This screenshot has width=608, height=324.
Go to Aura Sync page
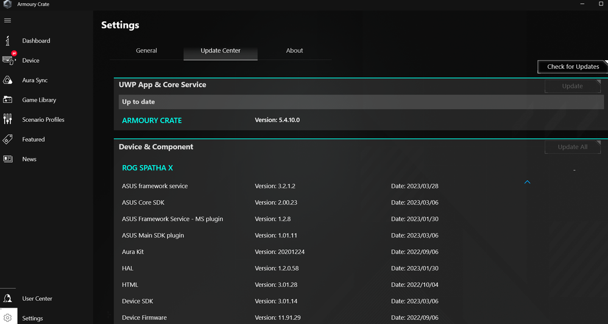35,80
